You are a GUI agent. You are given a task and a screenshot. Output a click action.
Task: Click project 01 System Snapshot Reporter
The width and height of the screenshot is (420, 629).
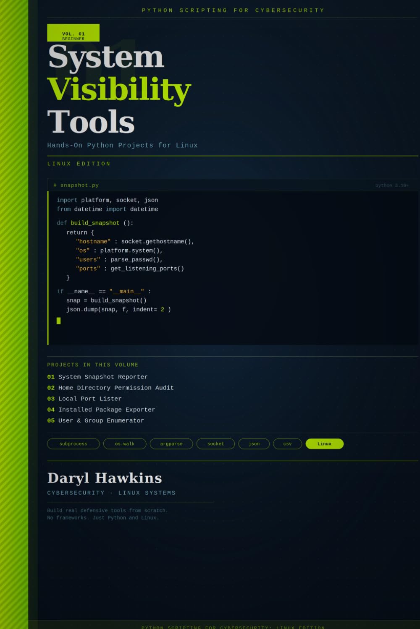coord(97,377)
